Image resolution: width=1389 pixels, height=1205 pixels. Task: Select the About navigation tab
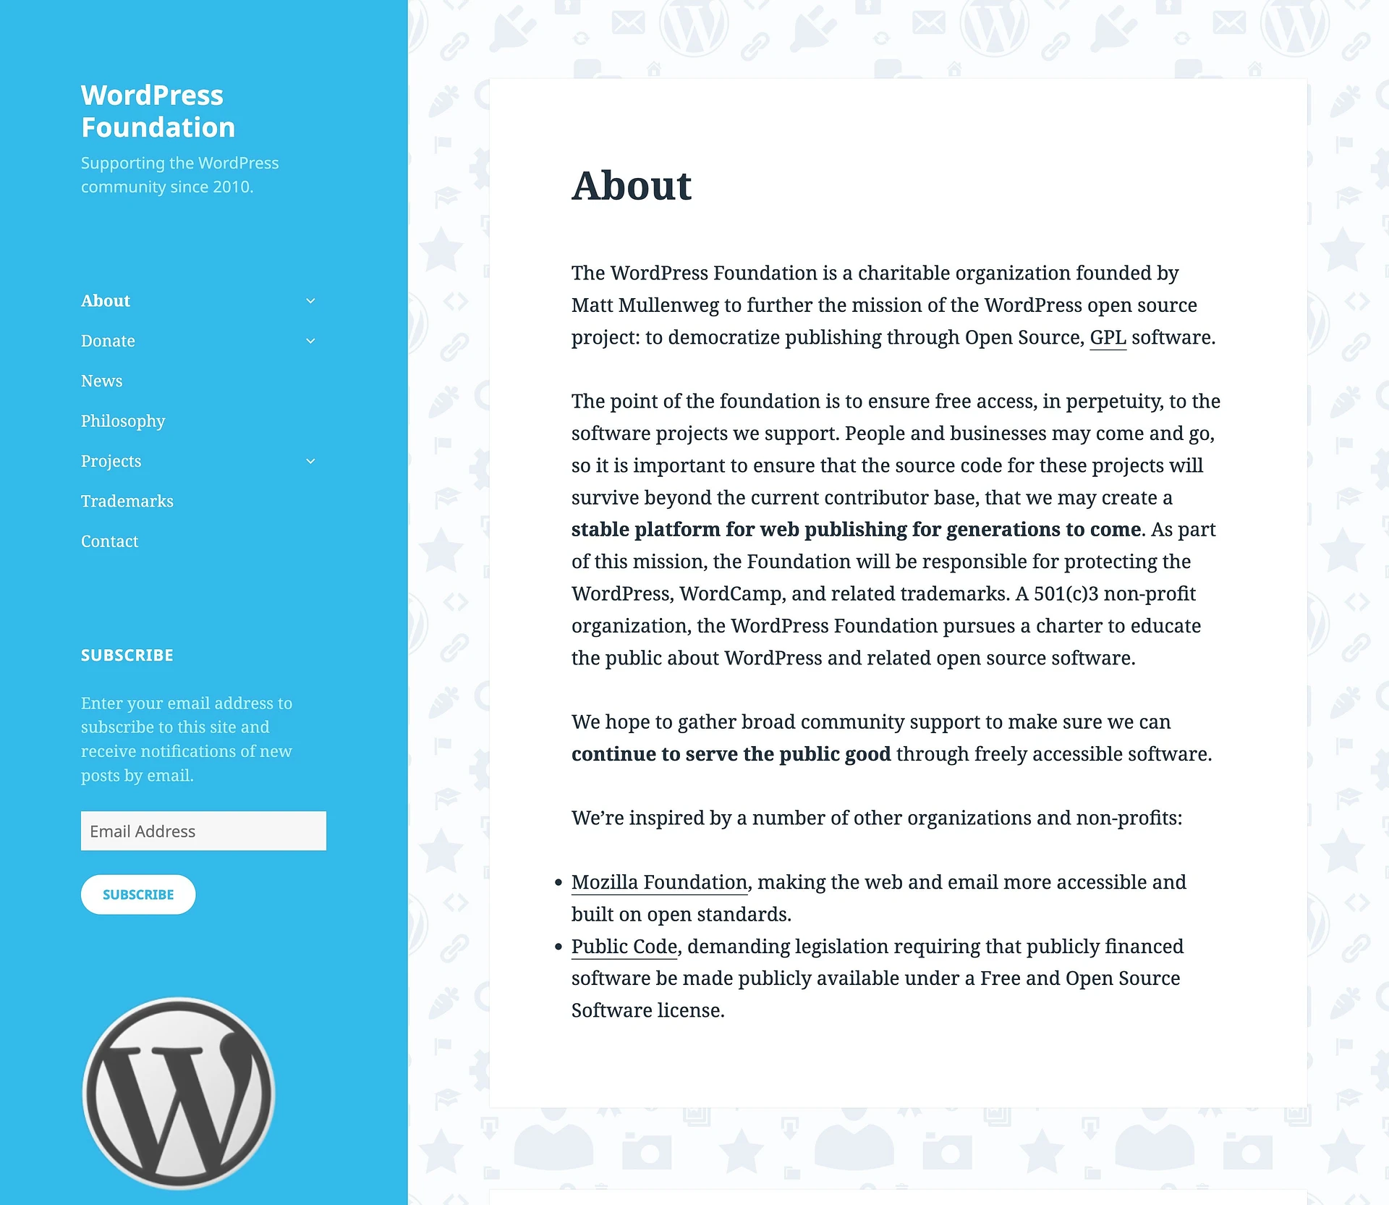[x=104, y=300]
